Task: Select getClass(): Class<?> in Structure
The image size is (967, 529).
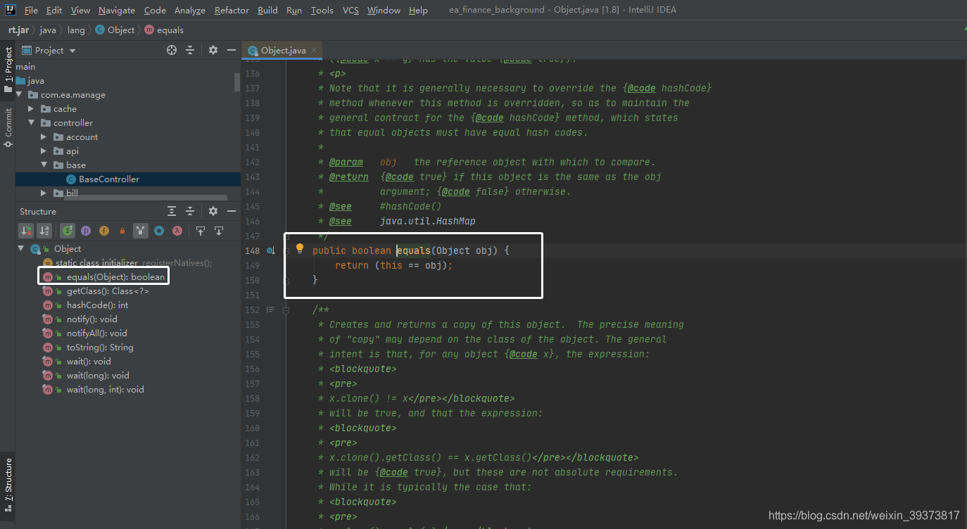Action: click(x=108, y=291)
